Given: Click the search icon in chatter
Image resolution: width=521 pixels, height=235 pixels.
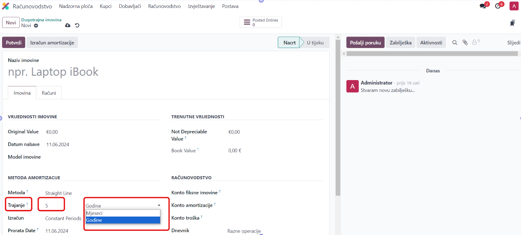Looking at the screenshot, I should (455, 42).
